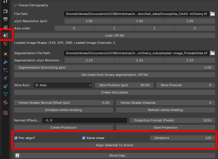Viewport: 218px width, 159px height.
Task: Open the Physics properties tab
Action: (x=6, y=78)
